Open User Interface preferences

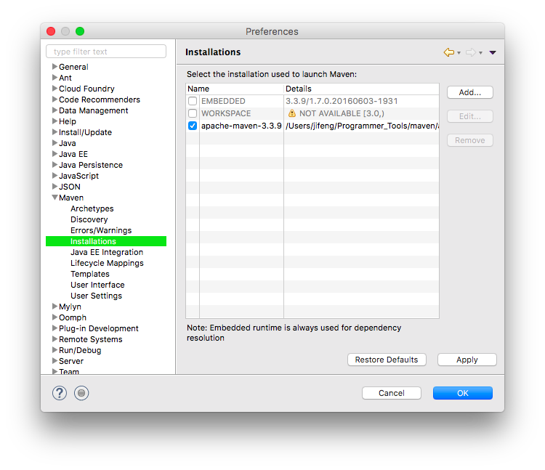pos(97,285)
